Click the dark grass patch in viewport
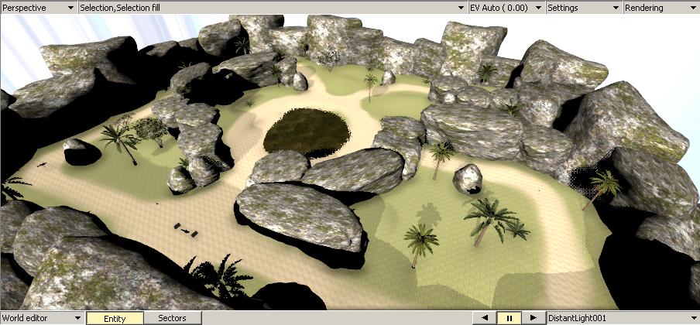The height and width of the screenshot is (325, 700). [307, 132]
